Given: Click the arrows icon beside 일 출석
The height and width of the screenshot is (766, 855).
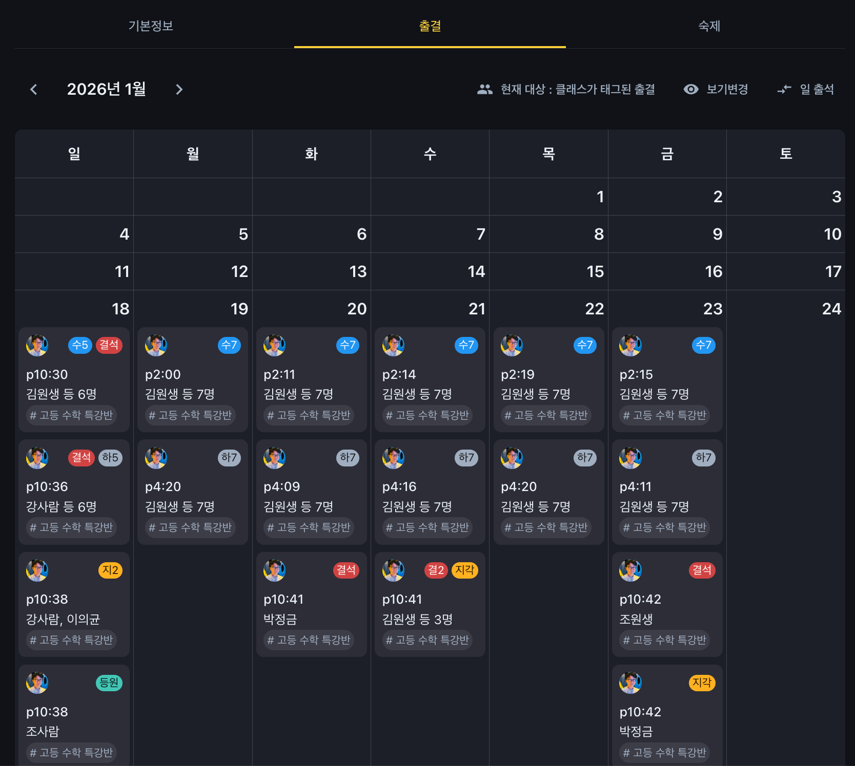Looking at the screenshot, I should (x=784, y=90).
